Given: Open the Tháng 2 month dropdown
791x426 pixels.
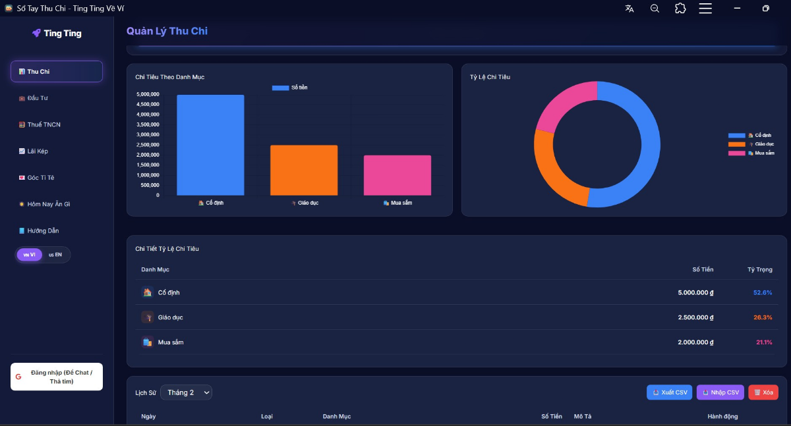Looking at the screenshot, I should tap(186, 392).
